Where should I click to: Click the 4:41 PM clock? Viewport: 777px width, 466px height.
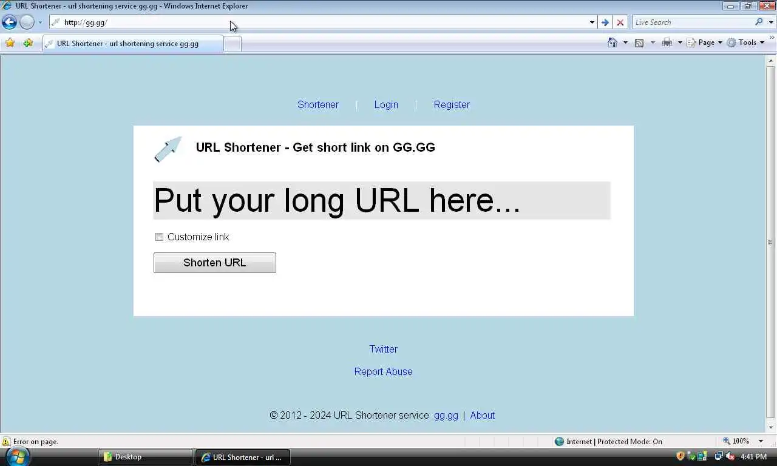coord(754,457)
